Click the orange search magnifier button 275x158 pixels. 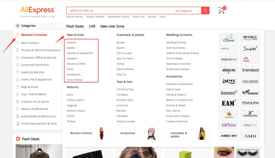click(205, 10)
